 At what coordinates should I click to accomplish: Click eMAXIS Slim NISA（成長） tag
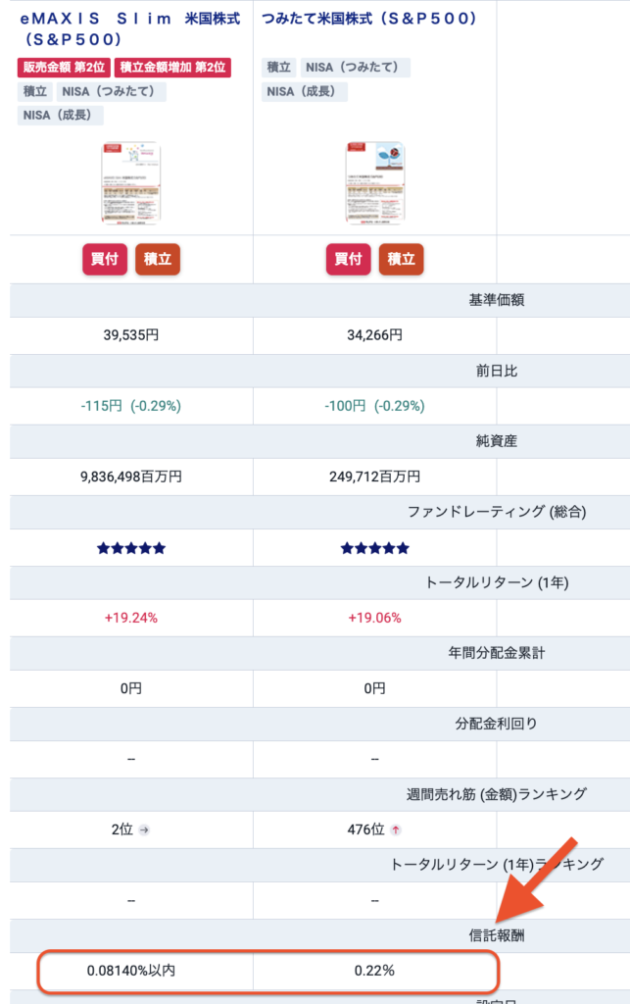pos(61,116)
